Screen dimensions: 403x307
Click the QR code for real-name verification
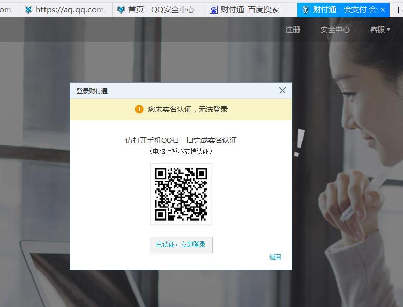pyautogui.click(x=181, y=194)
